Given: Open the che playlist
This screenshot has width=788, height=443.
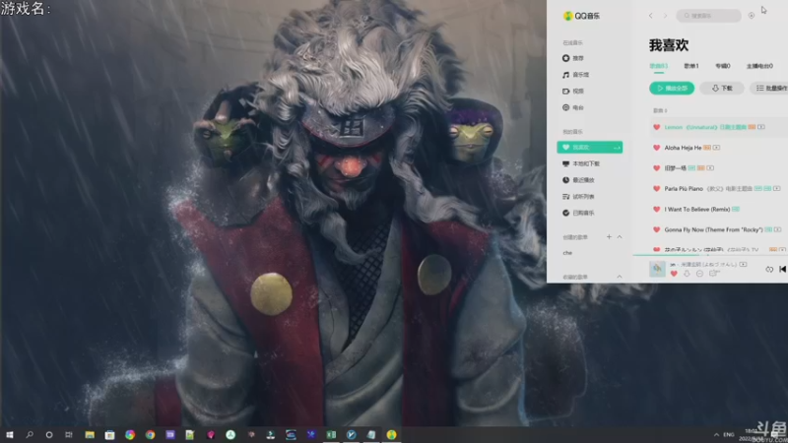Looking at the screenshot, I should click(567, 253).
